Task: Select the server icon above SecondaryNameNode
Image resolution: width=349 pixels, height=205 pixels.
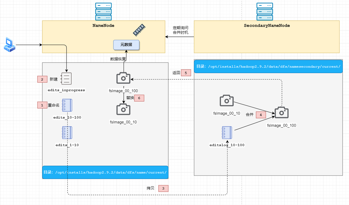Action: 265,11
